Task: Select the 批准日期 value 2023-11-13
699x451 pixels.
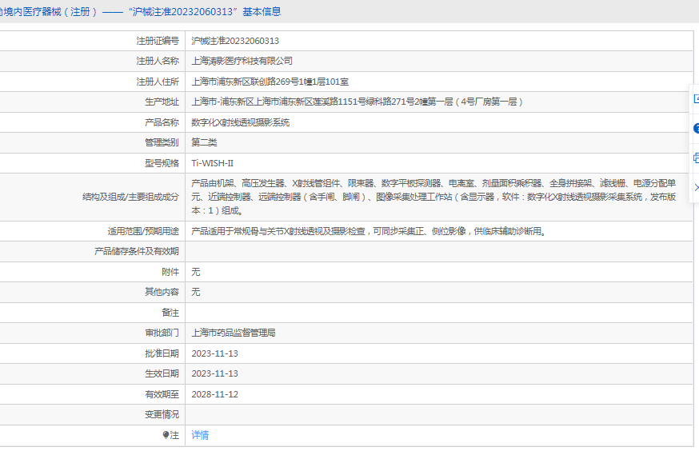Action: pyautogui.click(x=214, y=353)
